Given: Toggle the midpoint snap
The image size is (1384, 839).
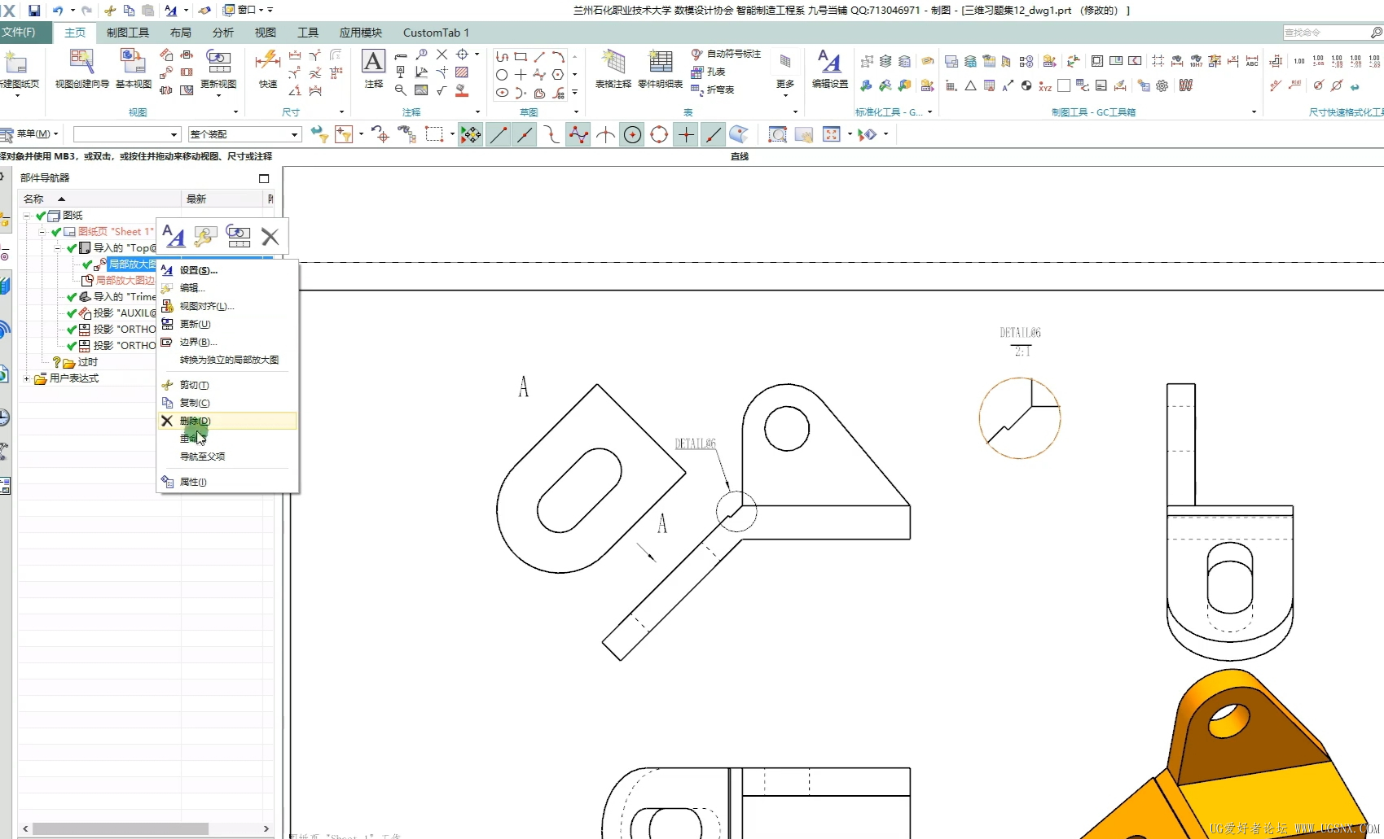Looking at the screenshot, I should click(525, 134).
